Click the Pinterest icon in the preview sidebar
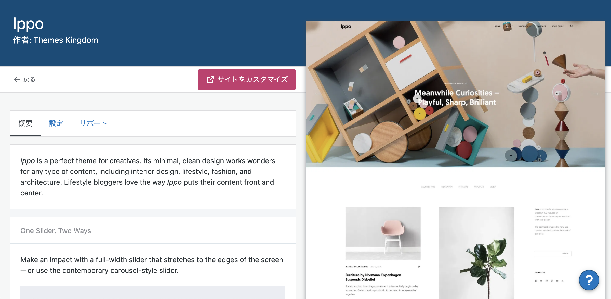This screenshot has width=611, height=299. pos(552,281)
